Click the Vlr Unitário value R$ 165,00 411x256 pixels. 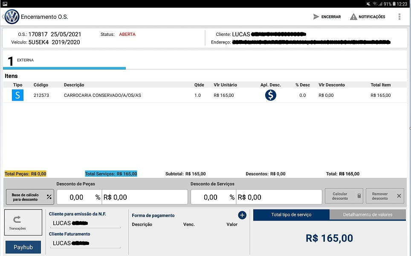click(223, 95)
